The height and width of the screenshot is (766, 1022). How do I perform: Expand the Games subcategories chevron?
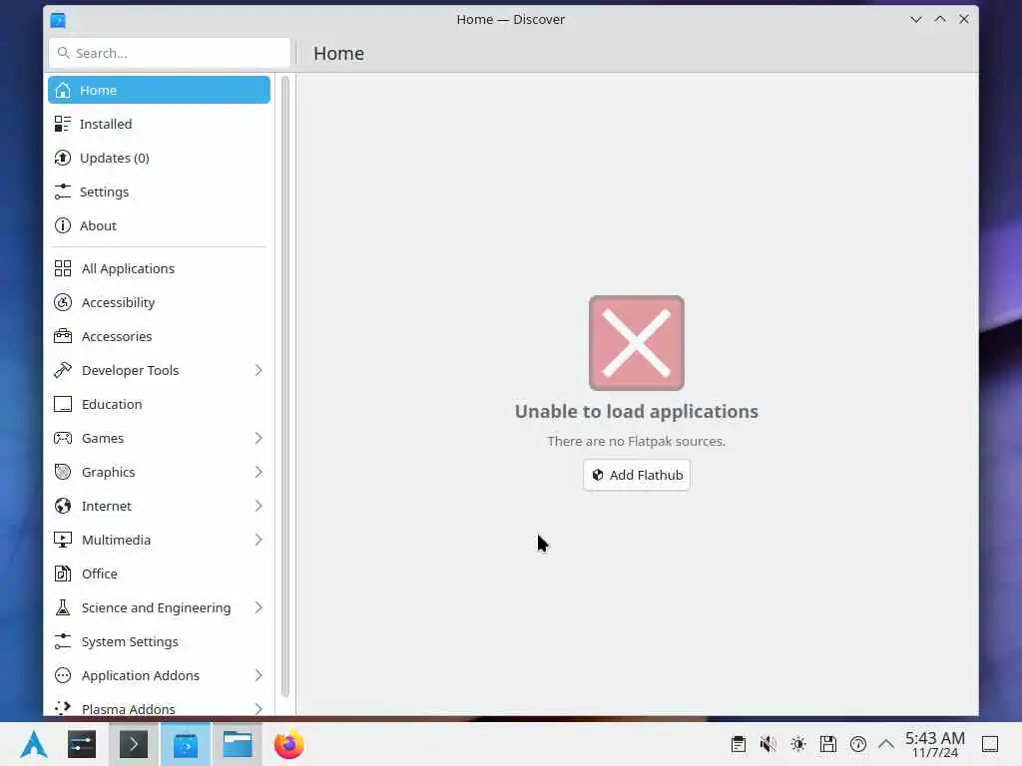[x=258, y=438]
